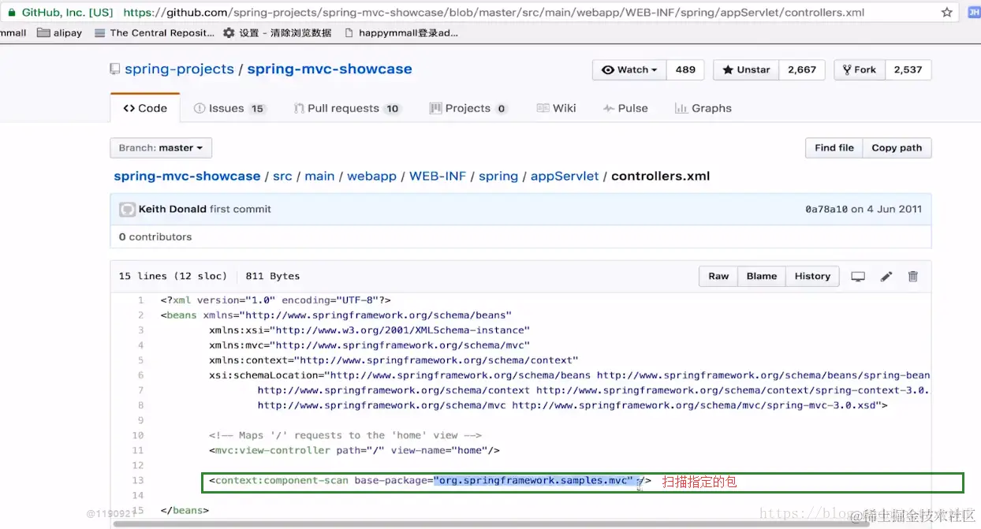Bookmark the page with the star icon
Viewport: 981px width, 529px height.
point(946,13)
